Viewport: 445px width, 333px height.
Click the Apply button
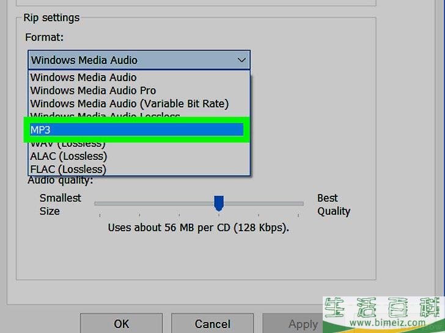click(x=303, y=324)
